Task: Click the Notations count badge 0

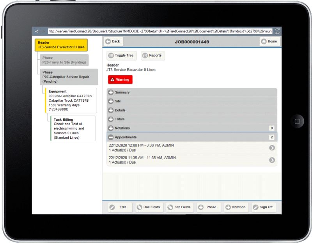Action: (x=271, y=128)
